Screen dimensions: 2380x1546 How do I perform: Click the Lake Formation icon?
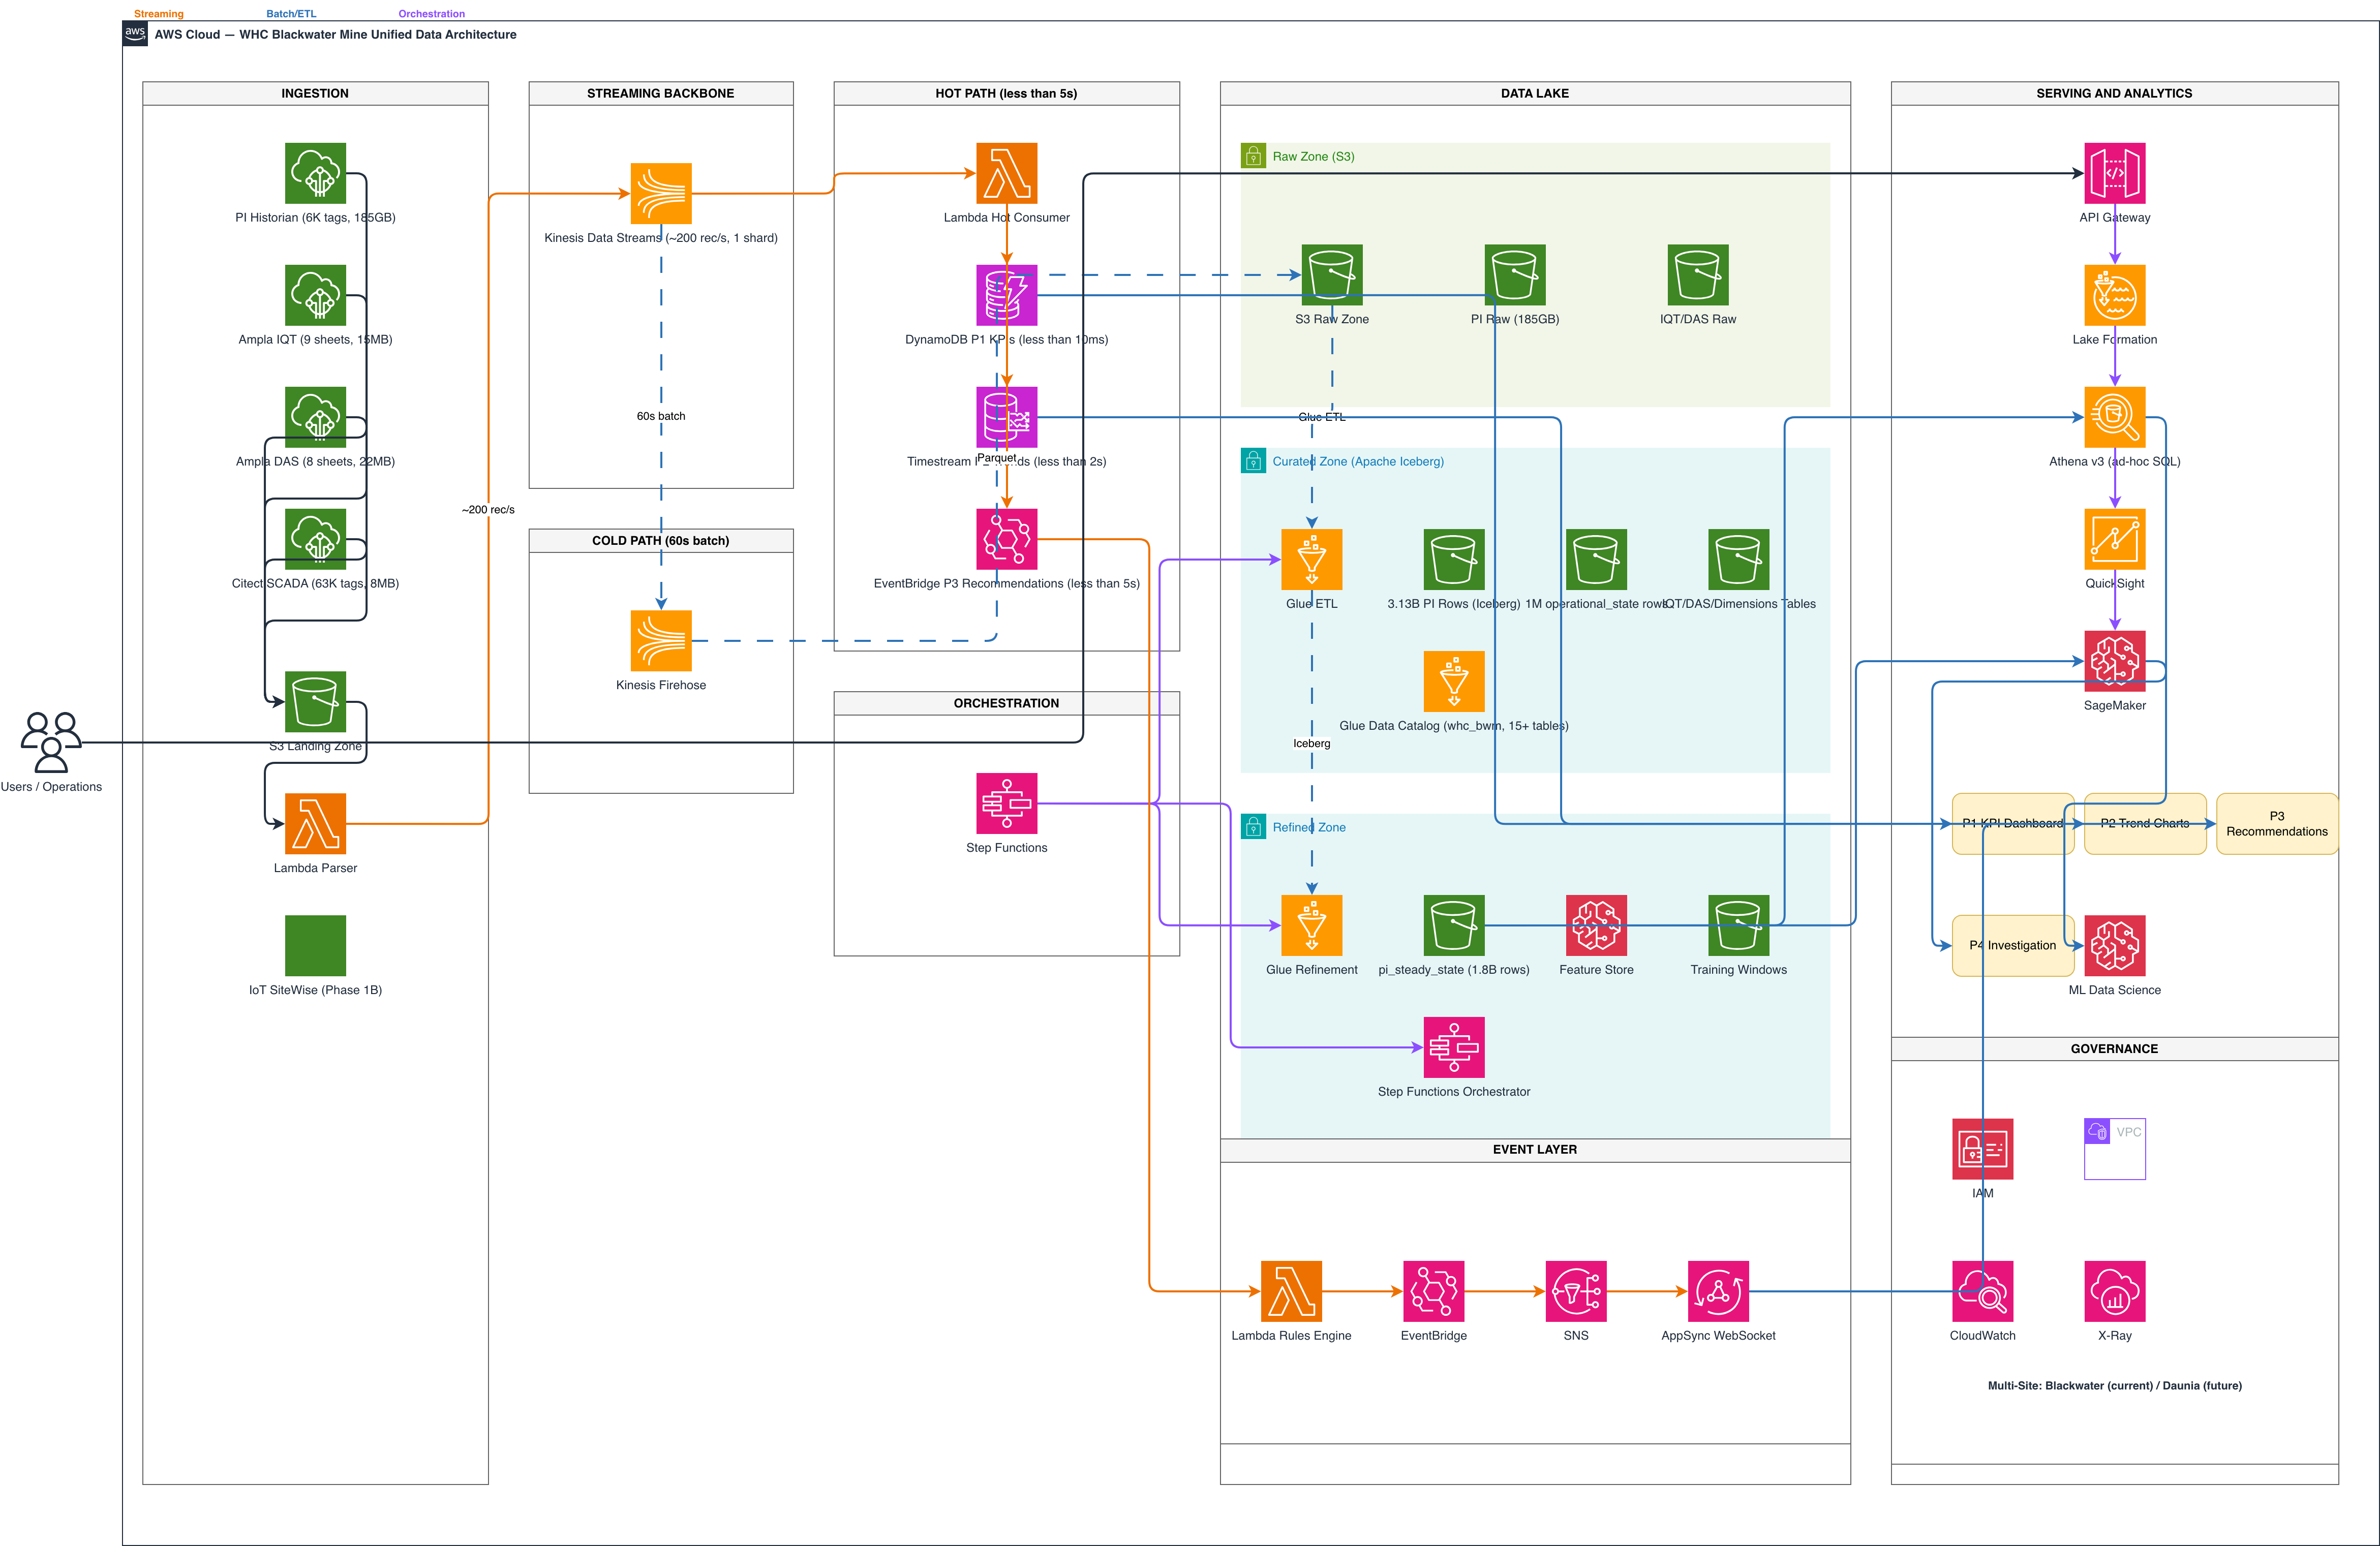(x=2115, y=295)
